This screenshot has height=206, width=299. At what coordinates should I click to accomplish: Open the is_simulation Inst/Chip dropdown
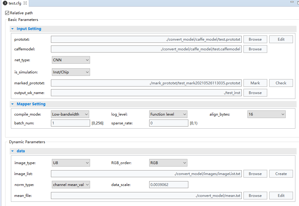click(71, 72)
